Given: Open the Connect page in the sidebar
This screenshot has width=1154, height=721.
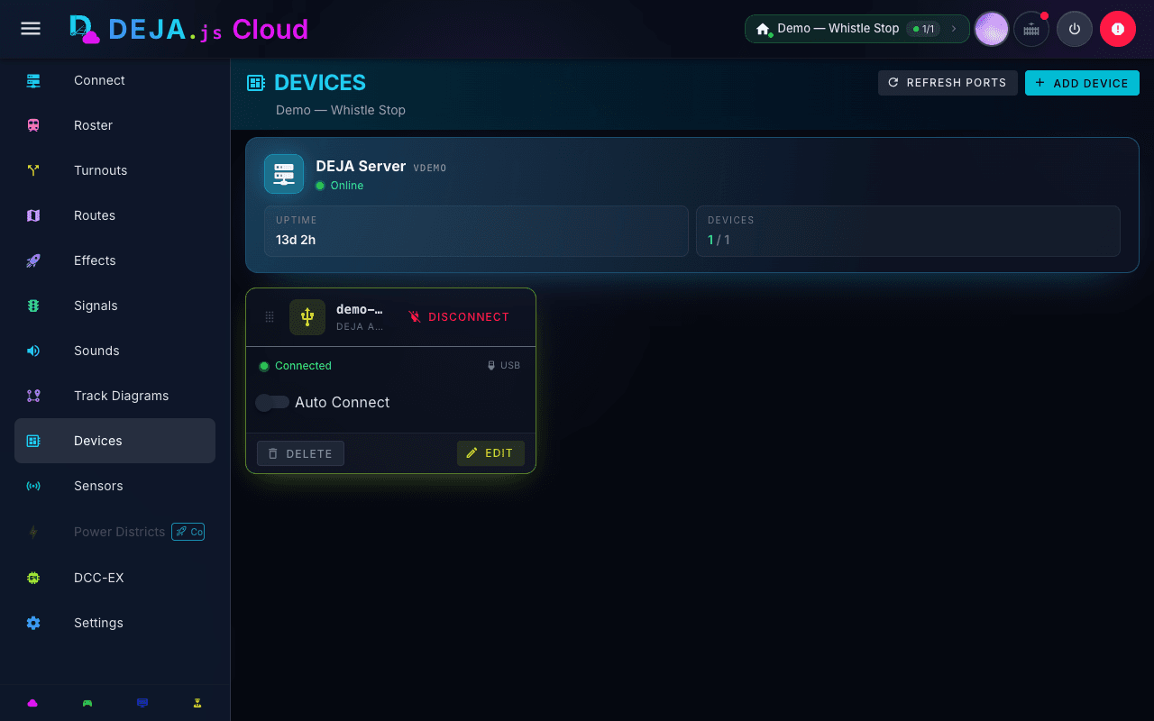Looking at the screenshot, I should click(x=114, y=80).
